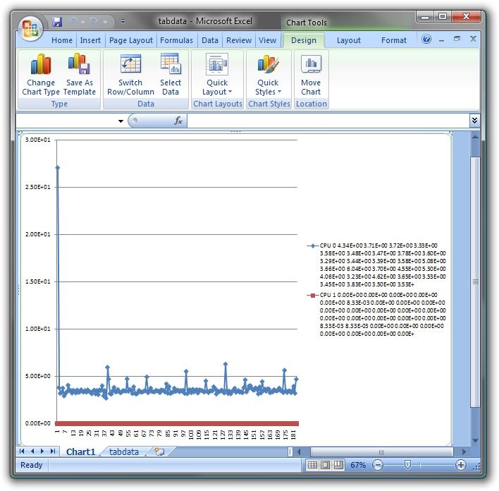Screen dimensions: 499x491
Task: Go to last sheet tab
Action: [x=53, y=451]
